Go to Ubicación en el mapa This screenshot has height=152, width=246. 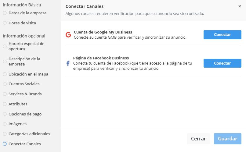tap(28, 74)
